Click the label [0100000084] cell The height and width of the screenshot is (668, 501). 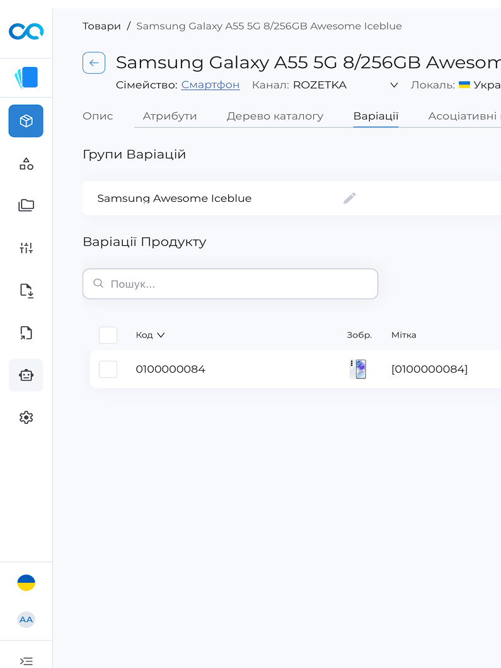pos(430,369)
